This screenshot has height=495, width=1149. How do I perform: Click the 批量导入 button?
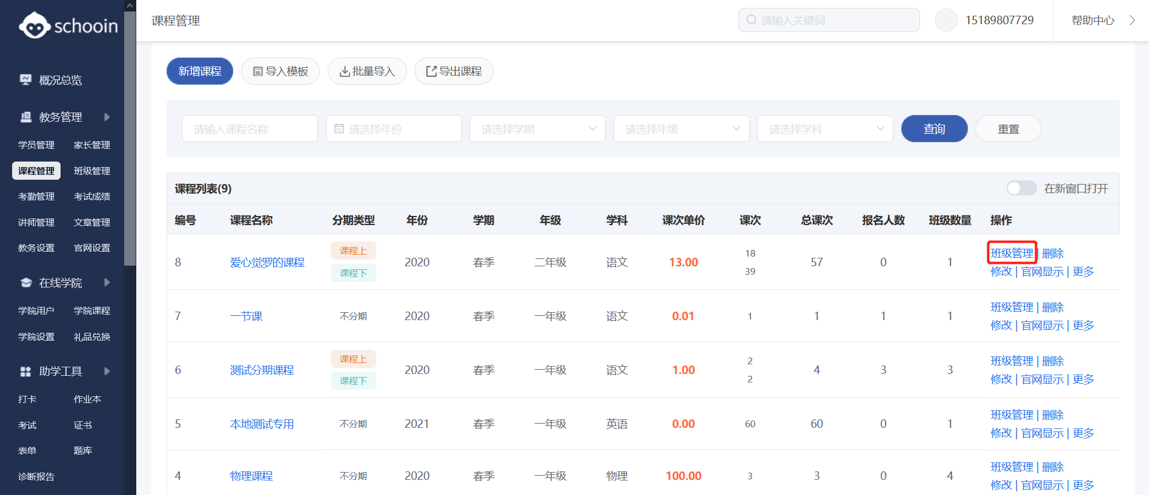pyautogui.click(x=367, y=71)
